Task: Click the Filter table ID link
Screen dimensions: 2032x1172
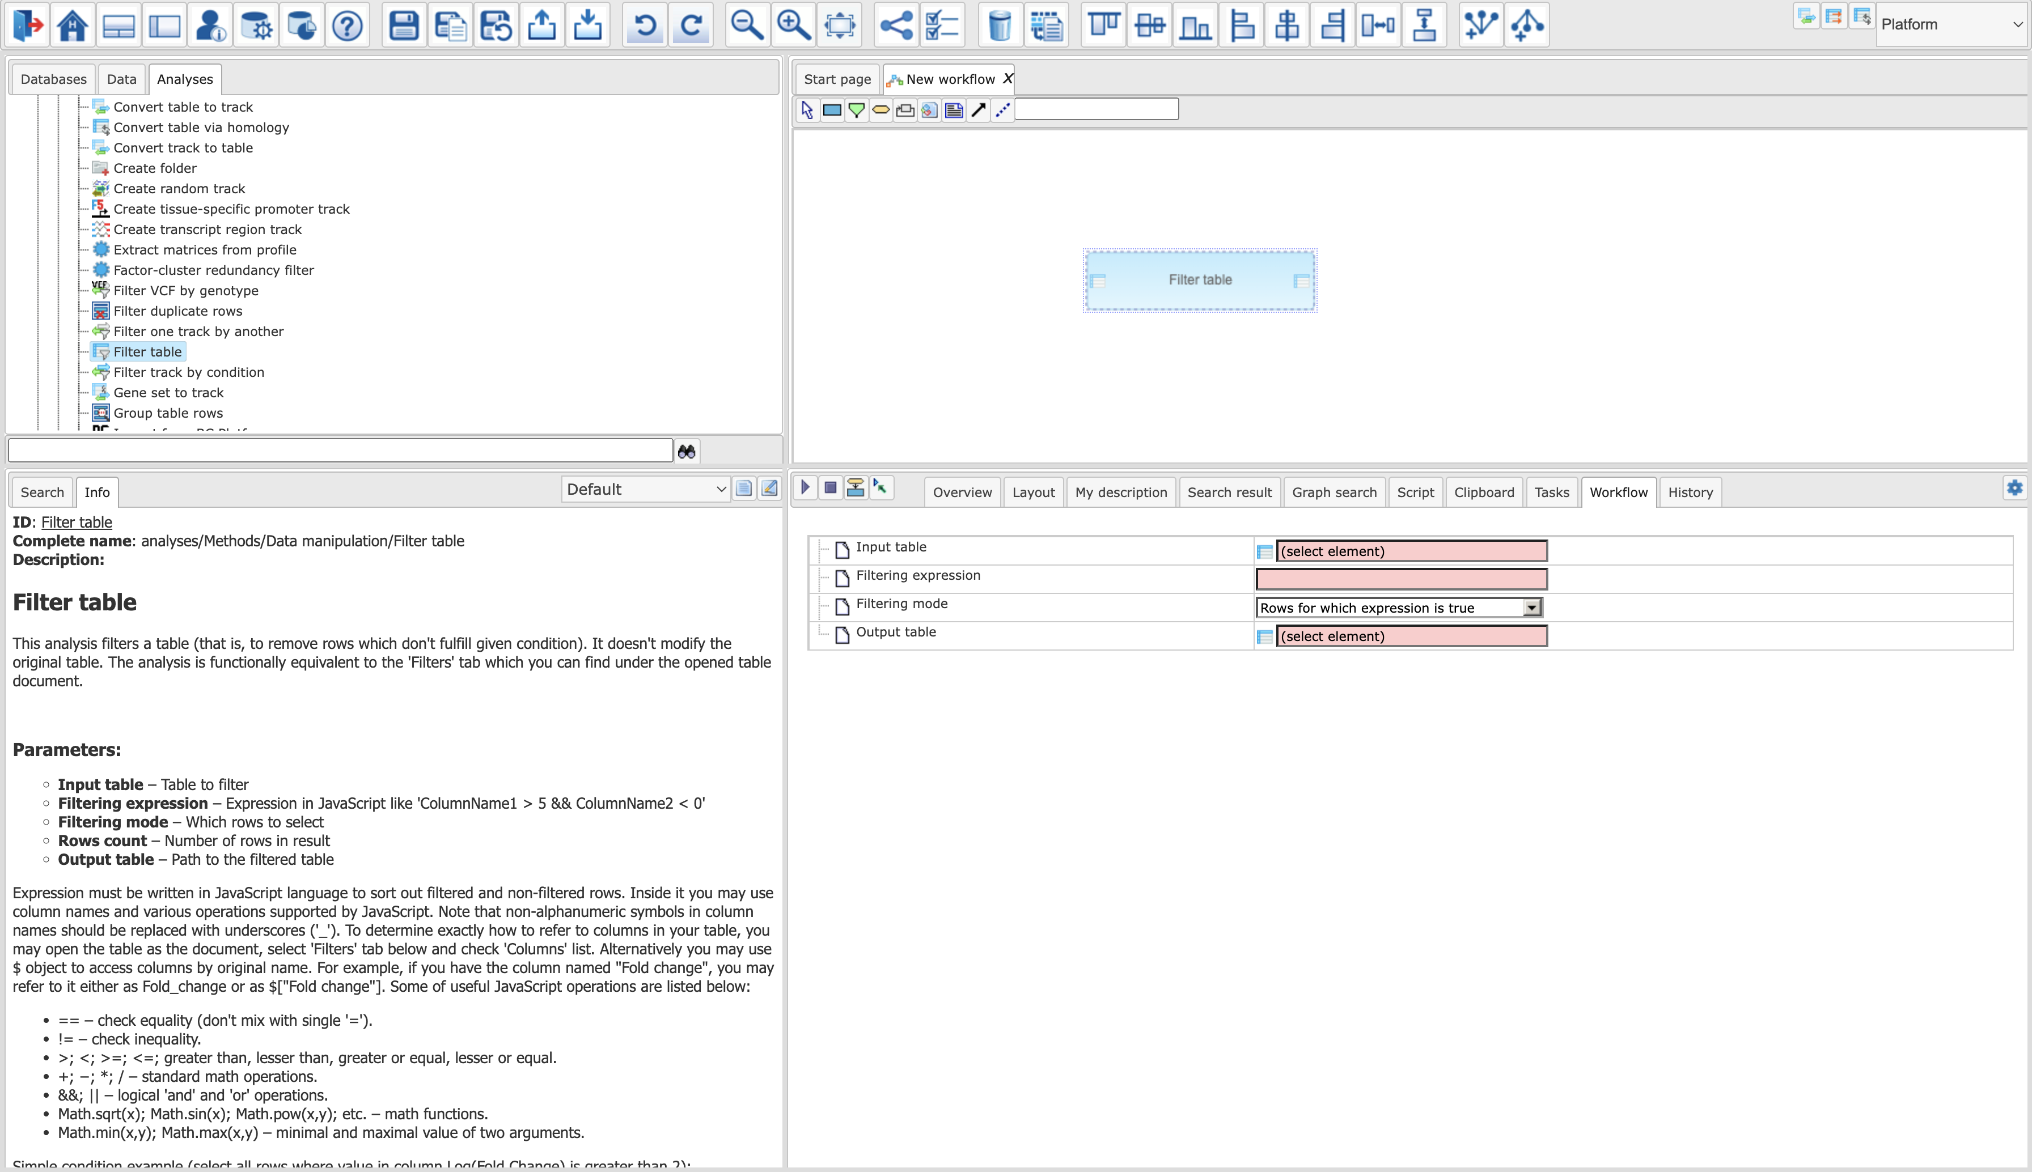Action: pyautogui.click(x=77, y=521)
